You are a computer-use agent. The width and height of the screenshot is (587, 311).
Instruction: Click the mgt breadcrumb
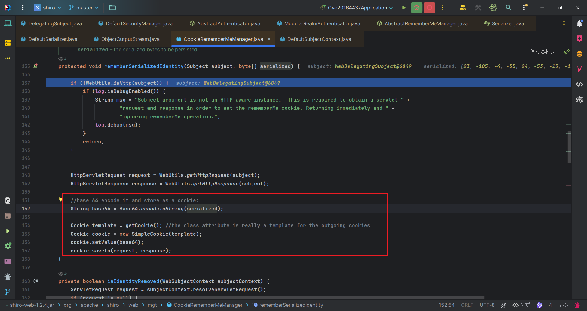(152, 305)
